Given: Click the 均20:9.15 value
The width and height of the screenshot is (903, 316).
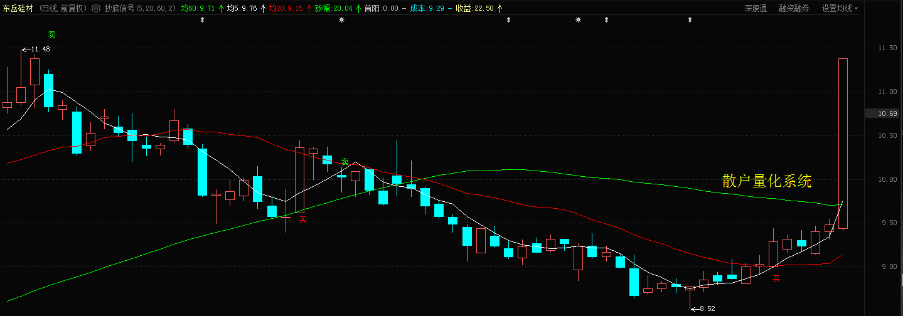Looking at the screenshot, I should [286, 8].
